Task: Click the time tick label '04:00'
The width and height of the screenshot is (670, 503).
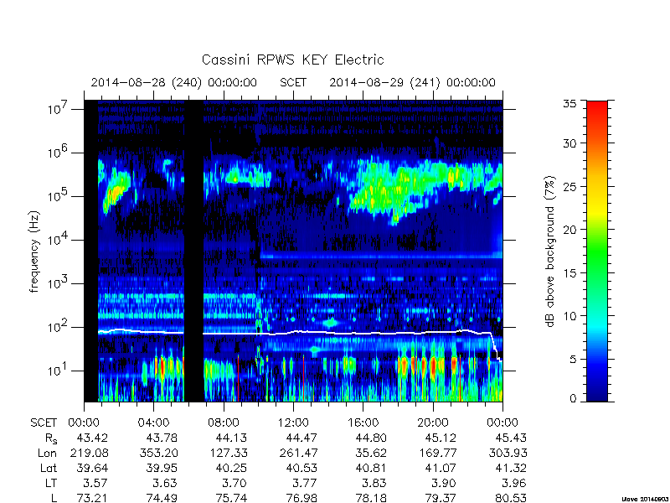Action: coord(153,423)
